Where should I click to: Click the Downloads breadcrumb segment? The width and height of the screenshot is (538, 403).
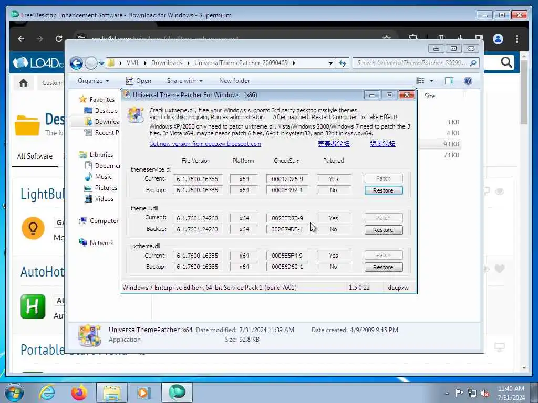tap(167, 63)
